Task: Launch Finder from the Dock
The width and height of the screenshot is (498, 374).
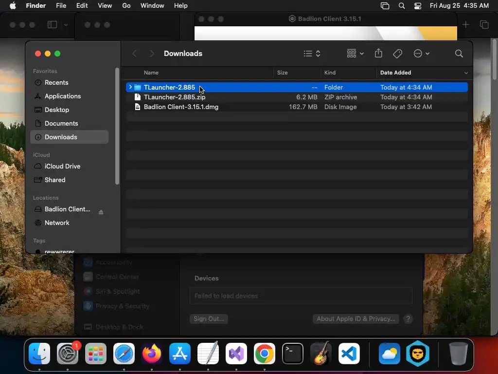Action: coord(39,354)
